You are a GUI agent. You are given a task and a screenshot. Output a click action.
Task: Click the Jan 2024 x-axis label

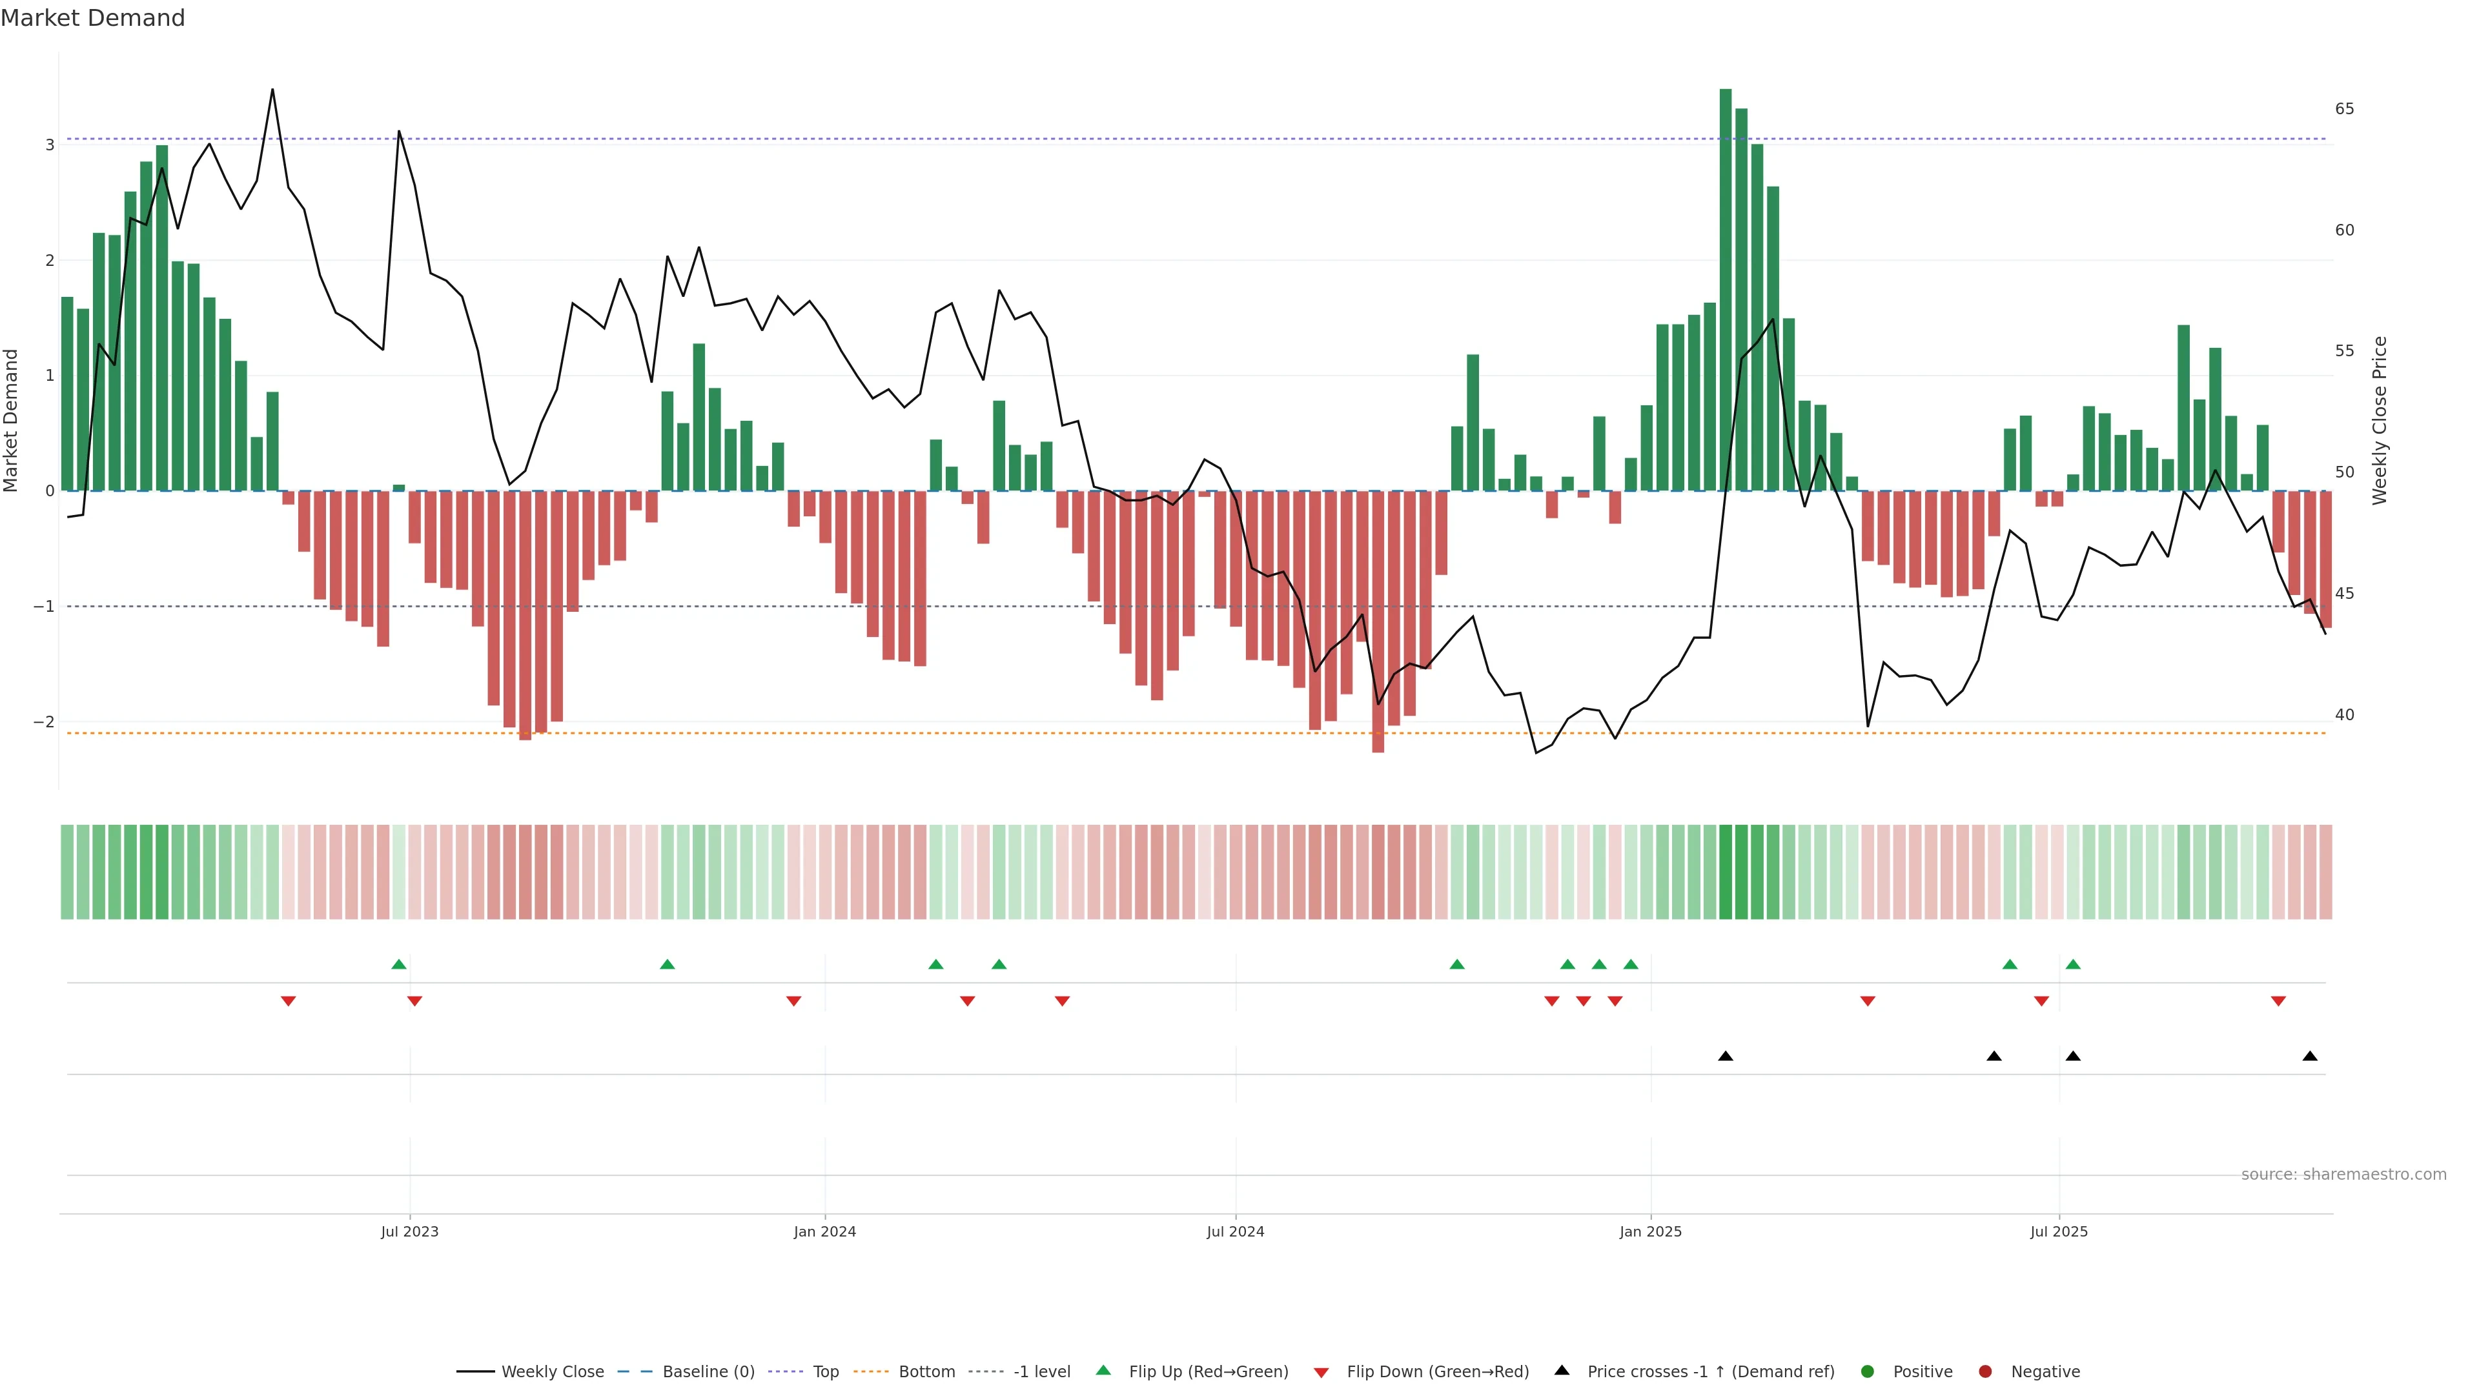point(825,1233)
